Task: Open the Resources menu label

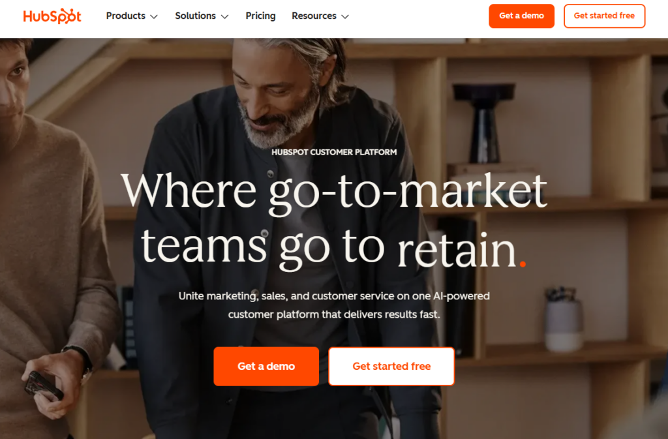Action: (314, 16)
